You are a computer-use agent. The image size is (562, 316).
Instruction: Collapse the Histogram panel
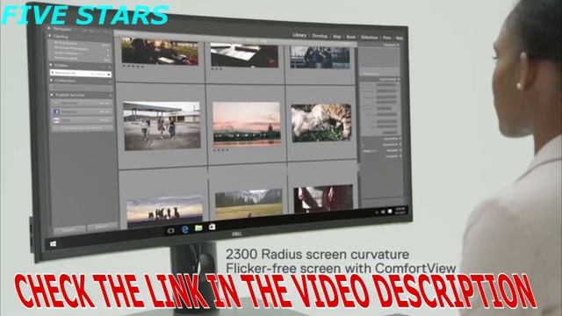point(398,45)
